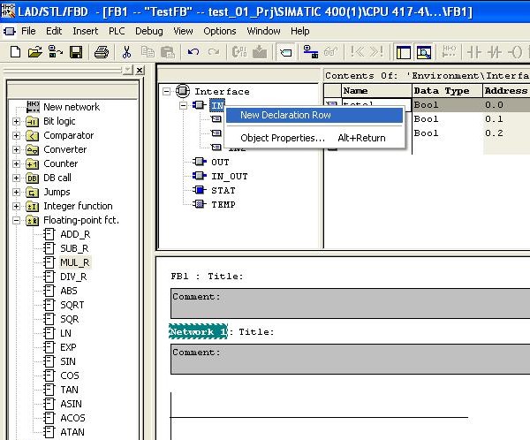Open the File menu
This screenshot has width=530, height=440.
click(x=28, y=31)
